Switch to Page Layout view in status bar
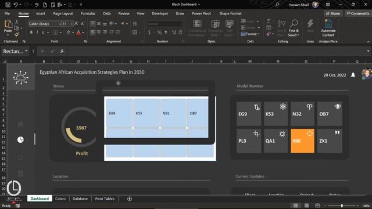 click(306, 206)
